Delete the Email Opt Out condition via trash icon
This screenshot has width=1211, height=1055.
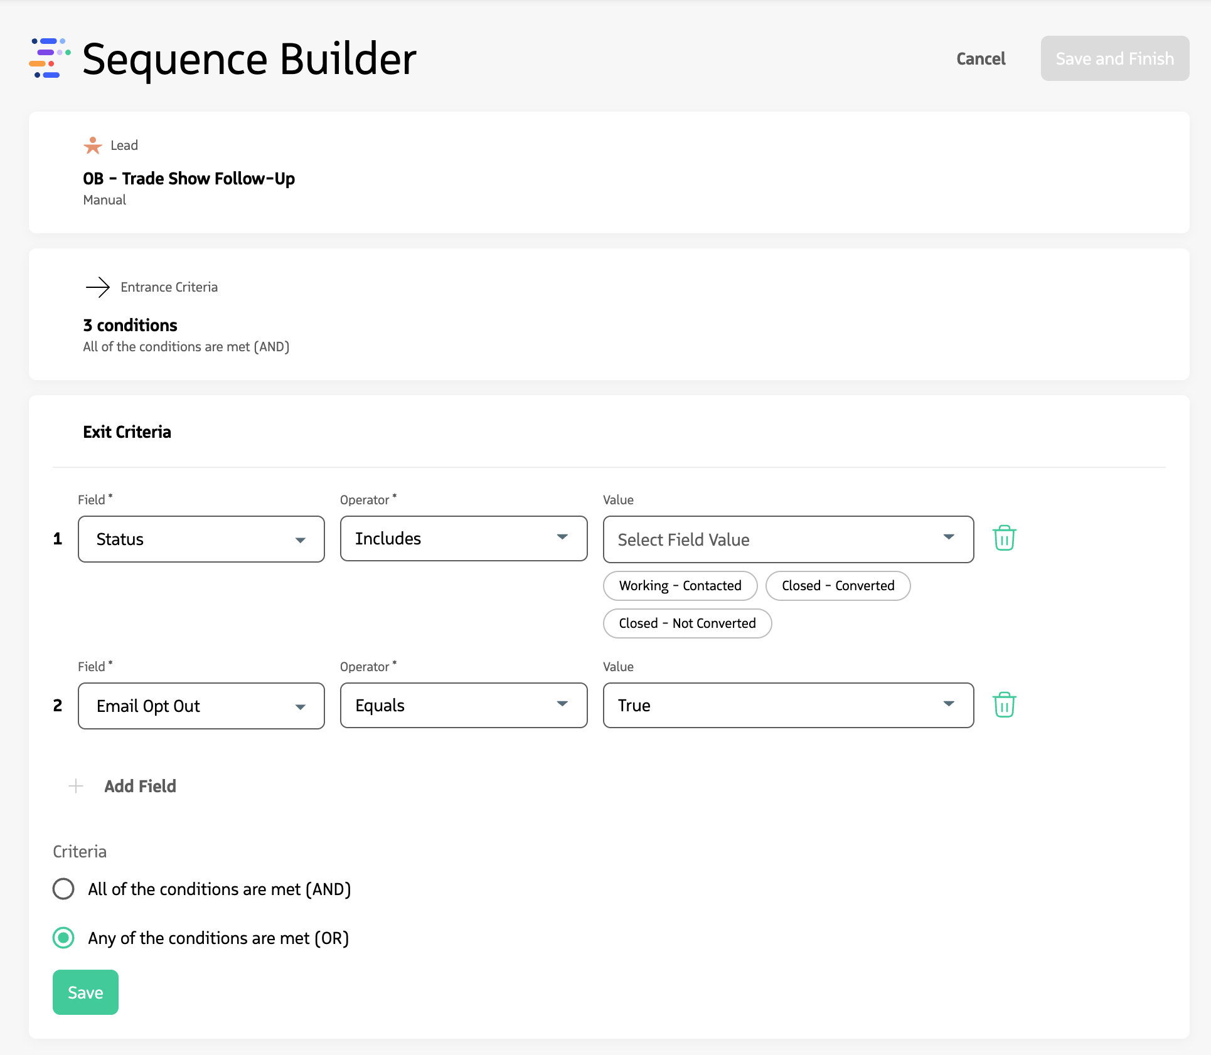(x=1003, y=704)
